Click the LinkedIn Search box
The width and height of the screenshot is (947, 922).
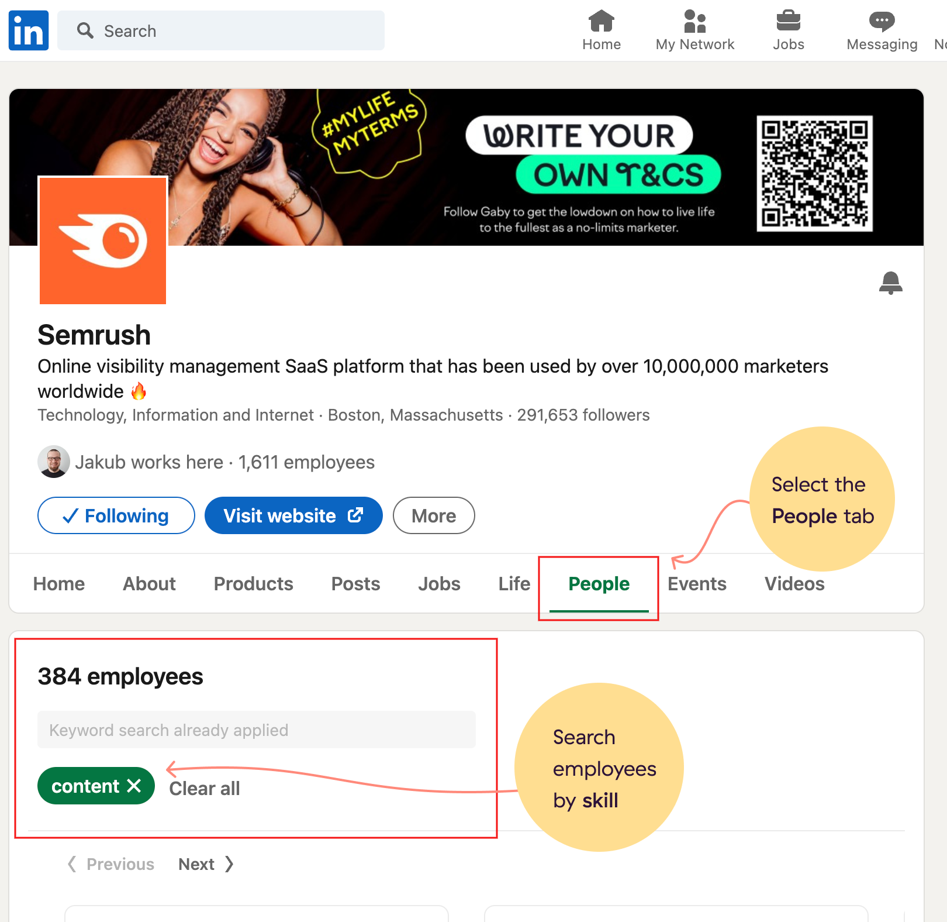[x=221, y=30]
